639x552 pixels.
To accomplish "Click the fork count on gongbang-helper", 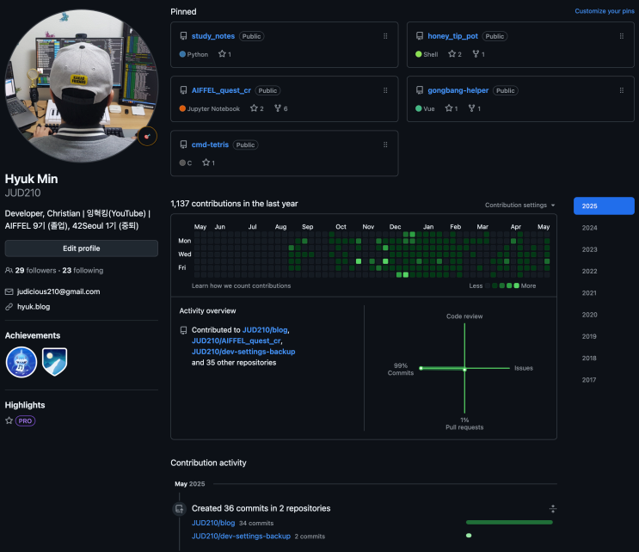I will click(475, 108).
